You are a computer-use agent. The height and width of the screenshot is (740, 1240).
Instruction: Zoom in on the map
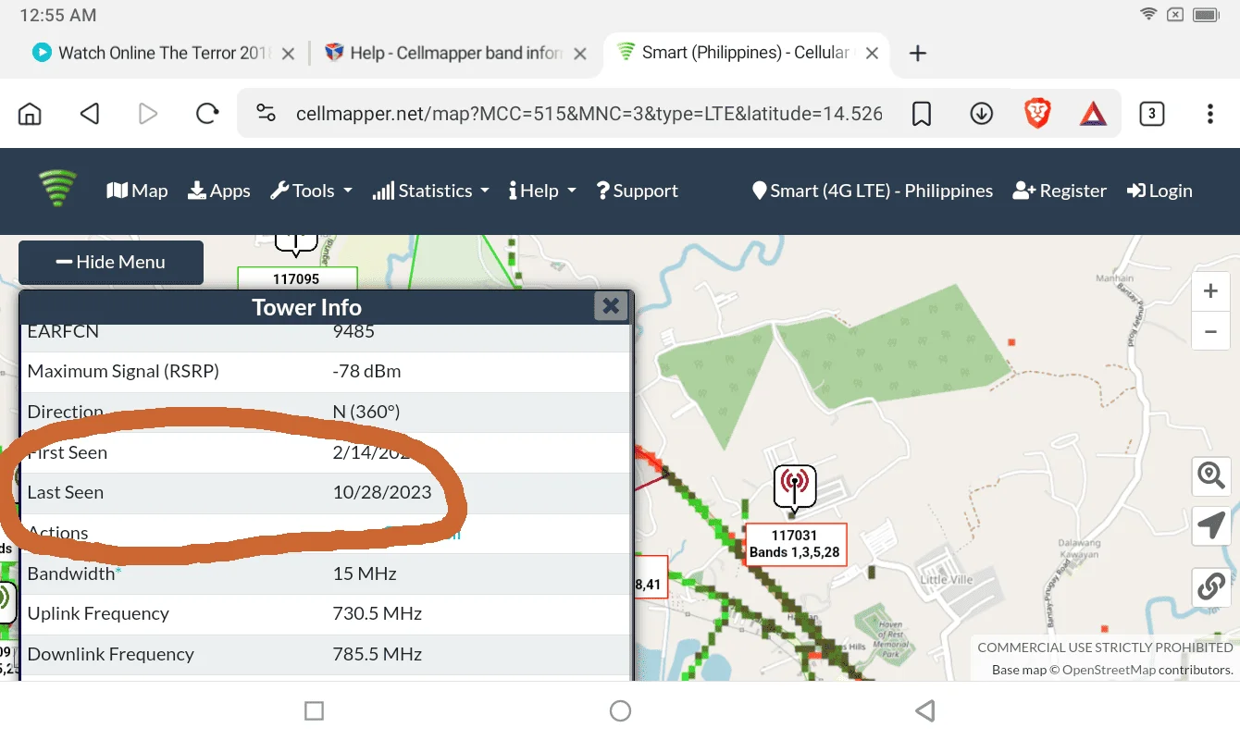click(x=1210, y=291)
